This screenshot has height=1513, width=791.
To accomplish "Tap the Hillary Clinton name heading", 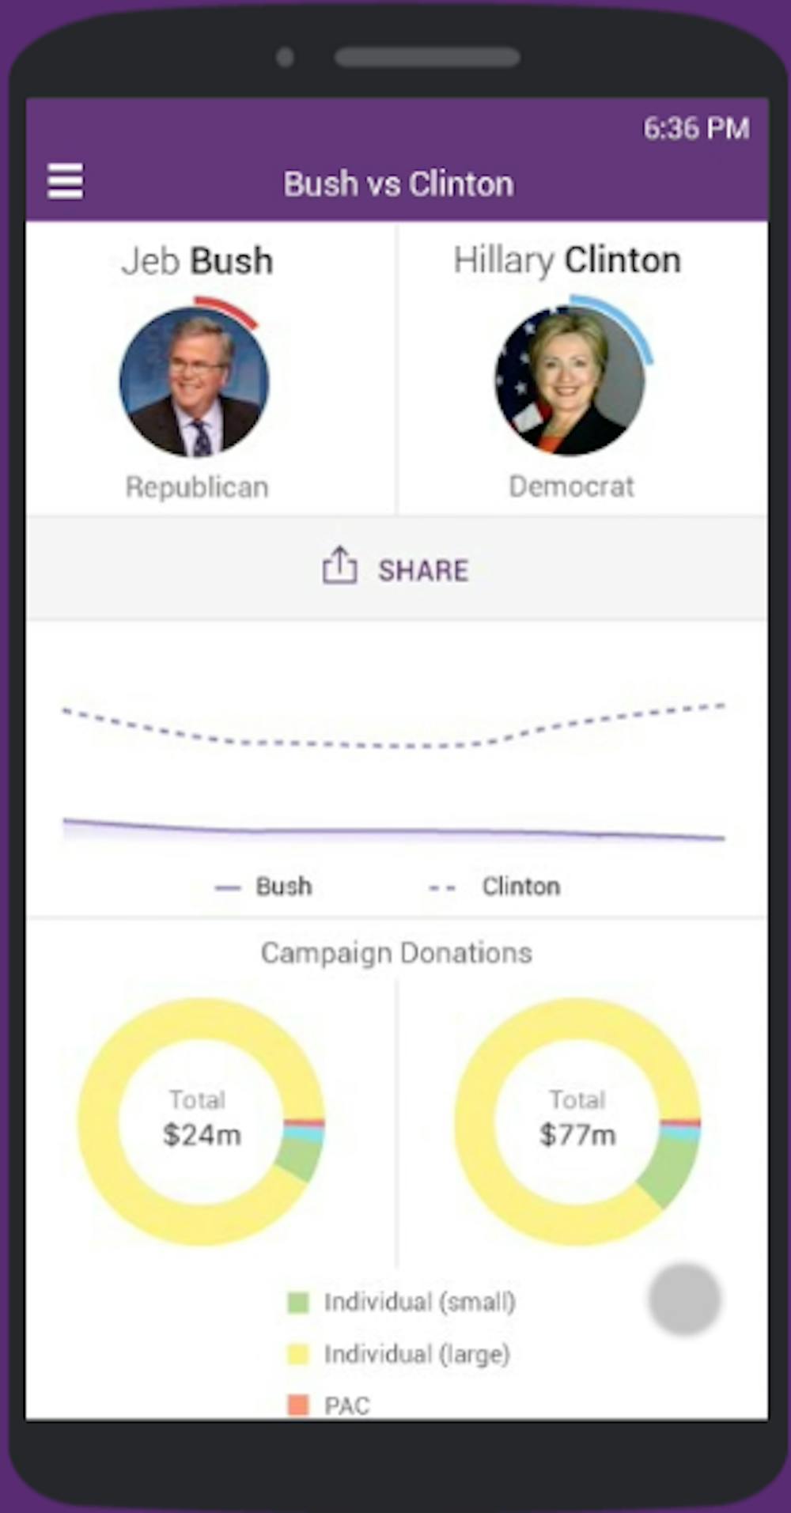I will tap(566, 260).
